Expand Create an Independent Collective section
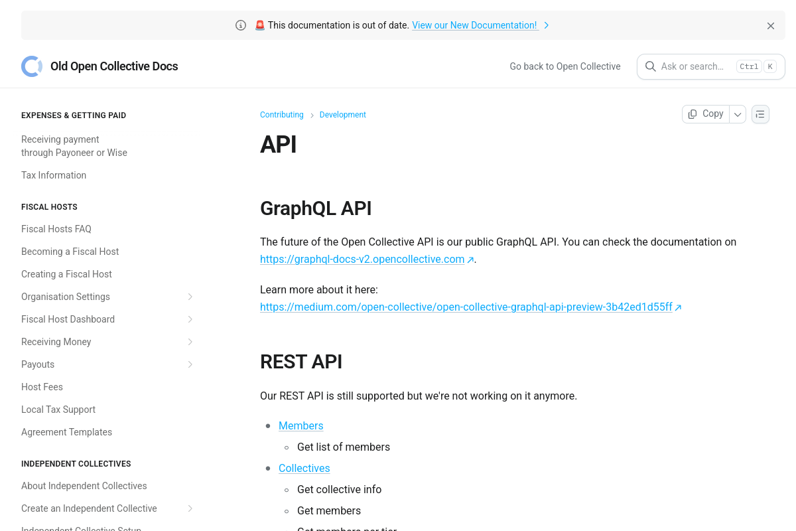 190,508
